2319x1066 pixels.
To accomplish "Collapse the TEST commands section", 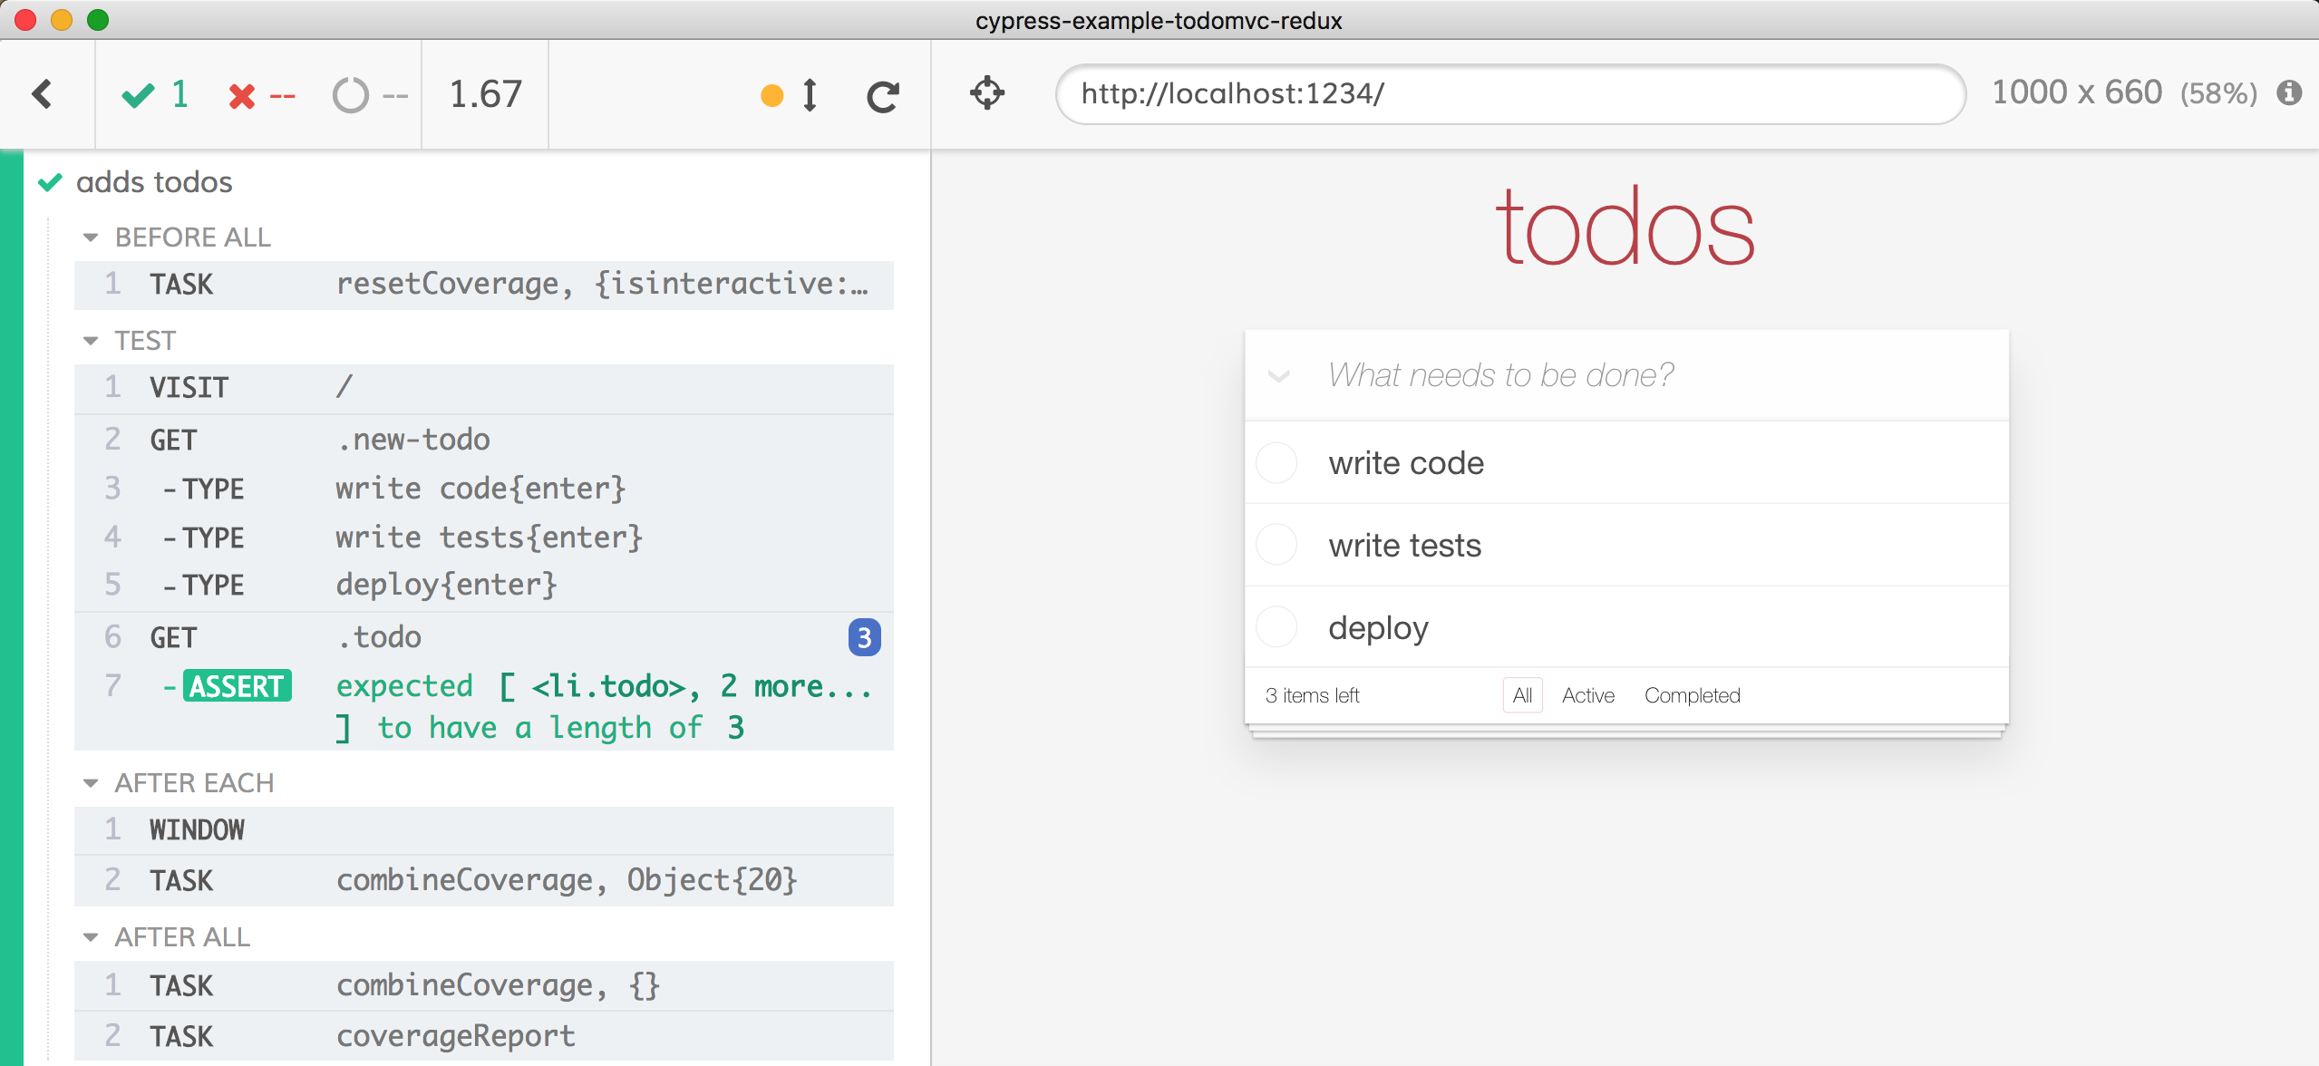I will [x=91, y=341].
